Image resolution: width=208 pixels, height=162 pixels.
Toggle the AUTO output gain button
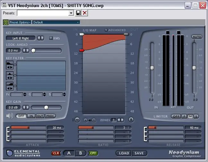(x=197, y=37)
